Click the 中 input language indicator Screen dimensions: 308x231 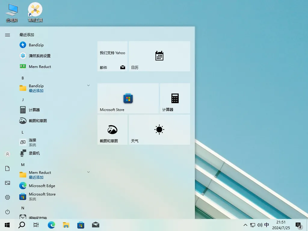(266, 225)
